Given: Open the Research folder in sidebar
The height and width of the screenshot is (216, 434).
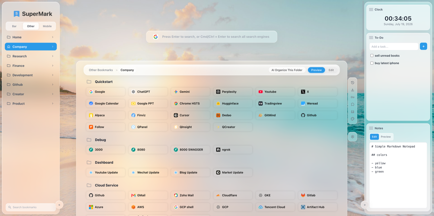Looking at the screenshot, I should click(31, 56).
